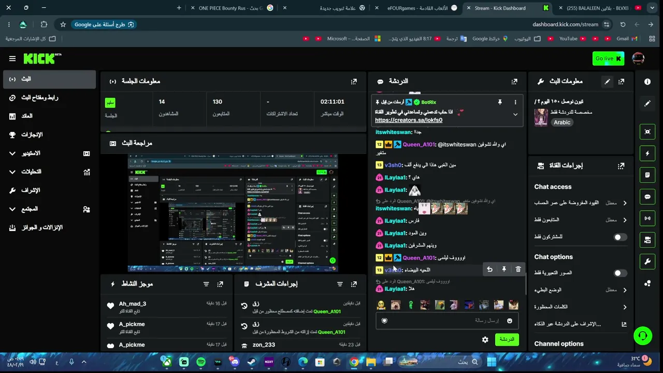Click the green الدردشة send button
This screenshot has height=373, width=663.
coord(507,340)
